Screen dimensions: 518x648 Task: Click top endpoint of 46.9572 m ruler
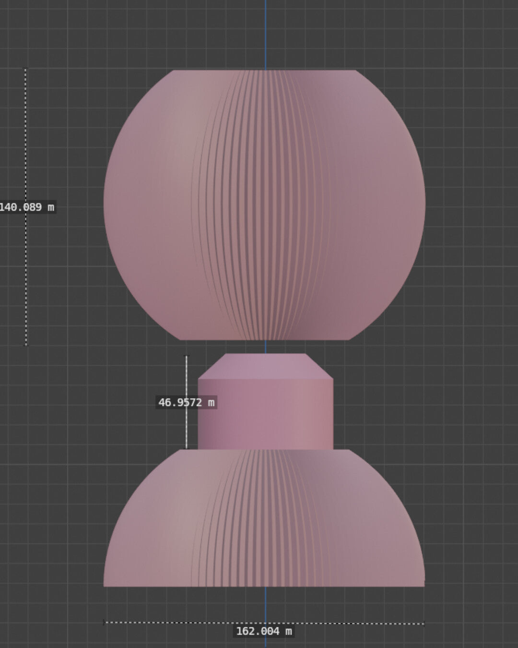187,356
